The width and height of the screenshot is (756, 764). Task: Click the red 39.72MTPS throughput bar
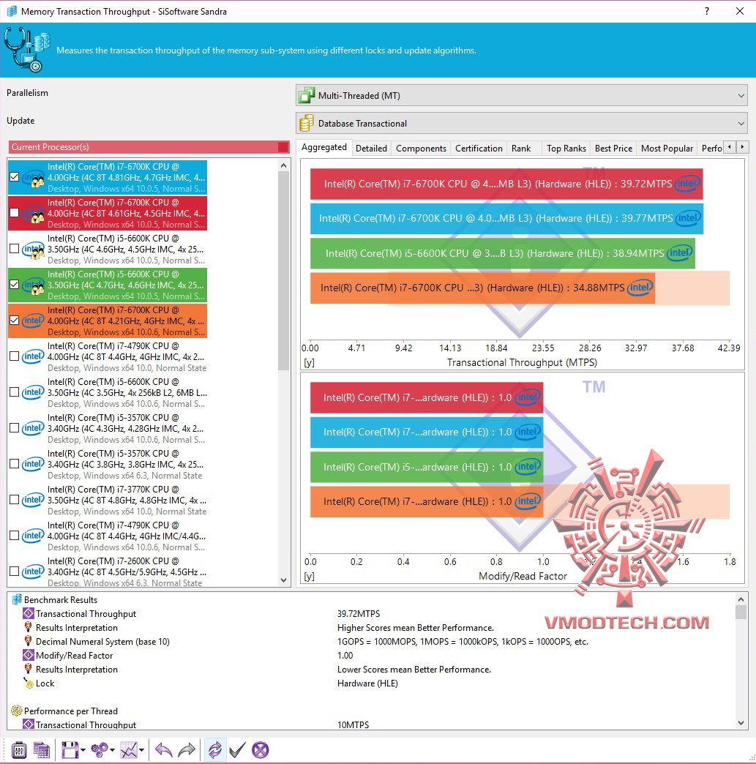point(506,184)
